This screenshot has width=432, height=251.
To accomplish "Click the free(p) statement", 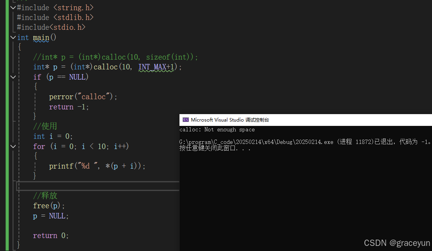I will (49, 206).
